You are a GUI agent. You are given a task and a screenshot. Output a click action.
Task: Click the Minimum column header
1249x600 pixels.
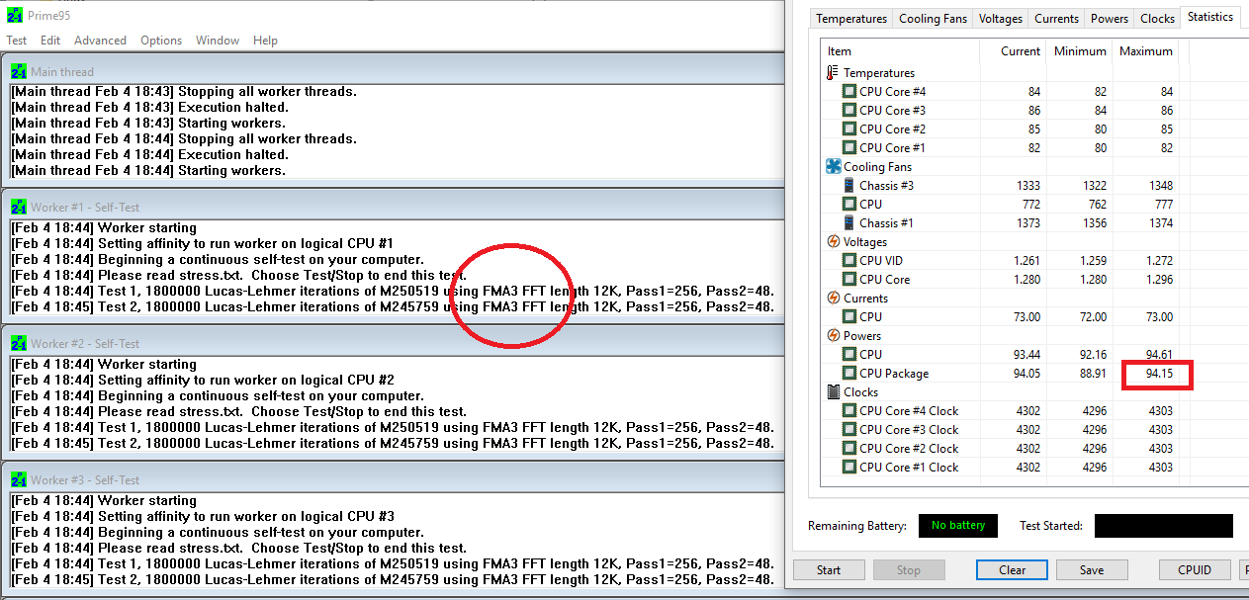[x=1079, y=51]
